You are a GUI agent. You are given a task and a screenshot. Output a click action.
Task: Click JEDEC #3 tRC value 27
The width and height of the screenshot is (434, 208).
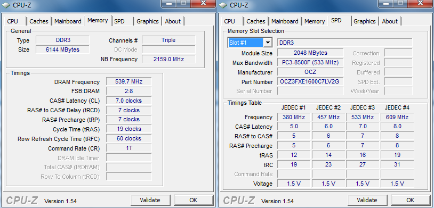click(x=363, y=164)
